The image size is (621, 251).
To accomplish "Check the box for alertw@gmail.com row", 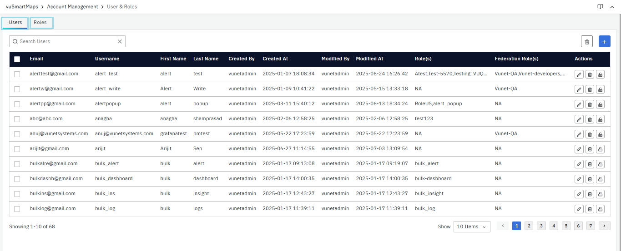I will coord(17,89).
